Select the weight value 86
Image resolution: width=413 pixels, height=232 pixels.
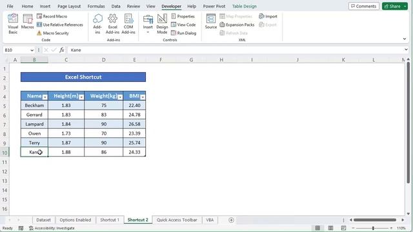coord(104,152)
